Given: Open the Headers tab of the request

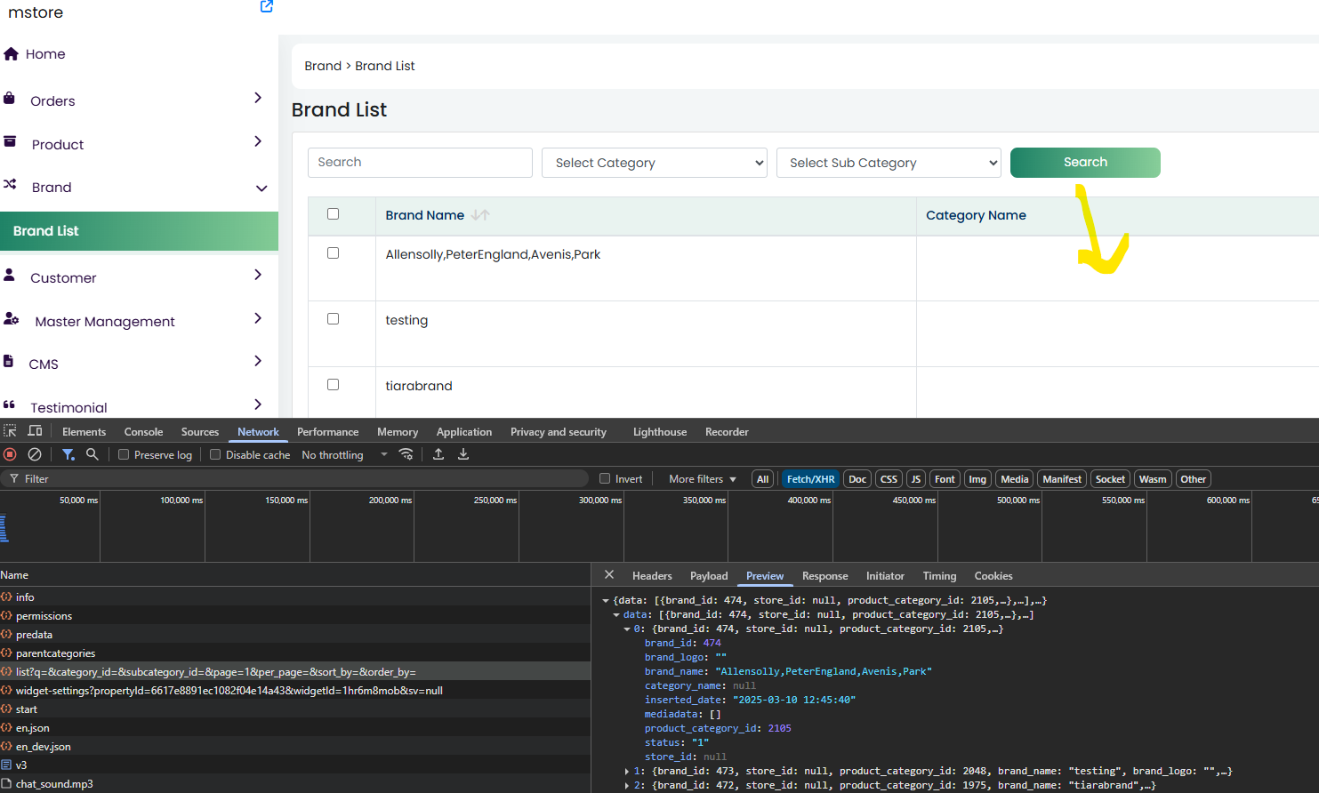Looking at the screenshot, I should (652, 576).
